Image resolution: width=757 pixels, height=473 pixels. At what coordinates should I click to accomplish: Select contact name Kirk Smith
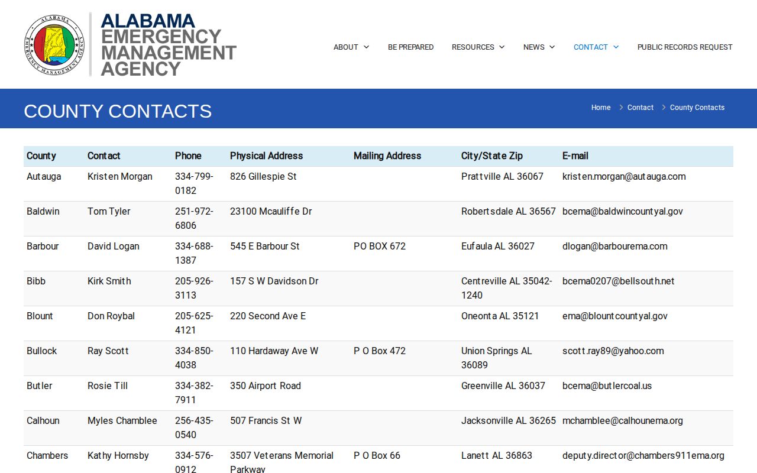[109, 281]
